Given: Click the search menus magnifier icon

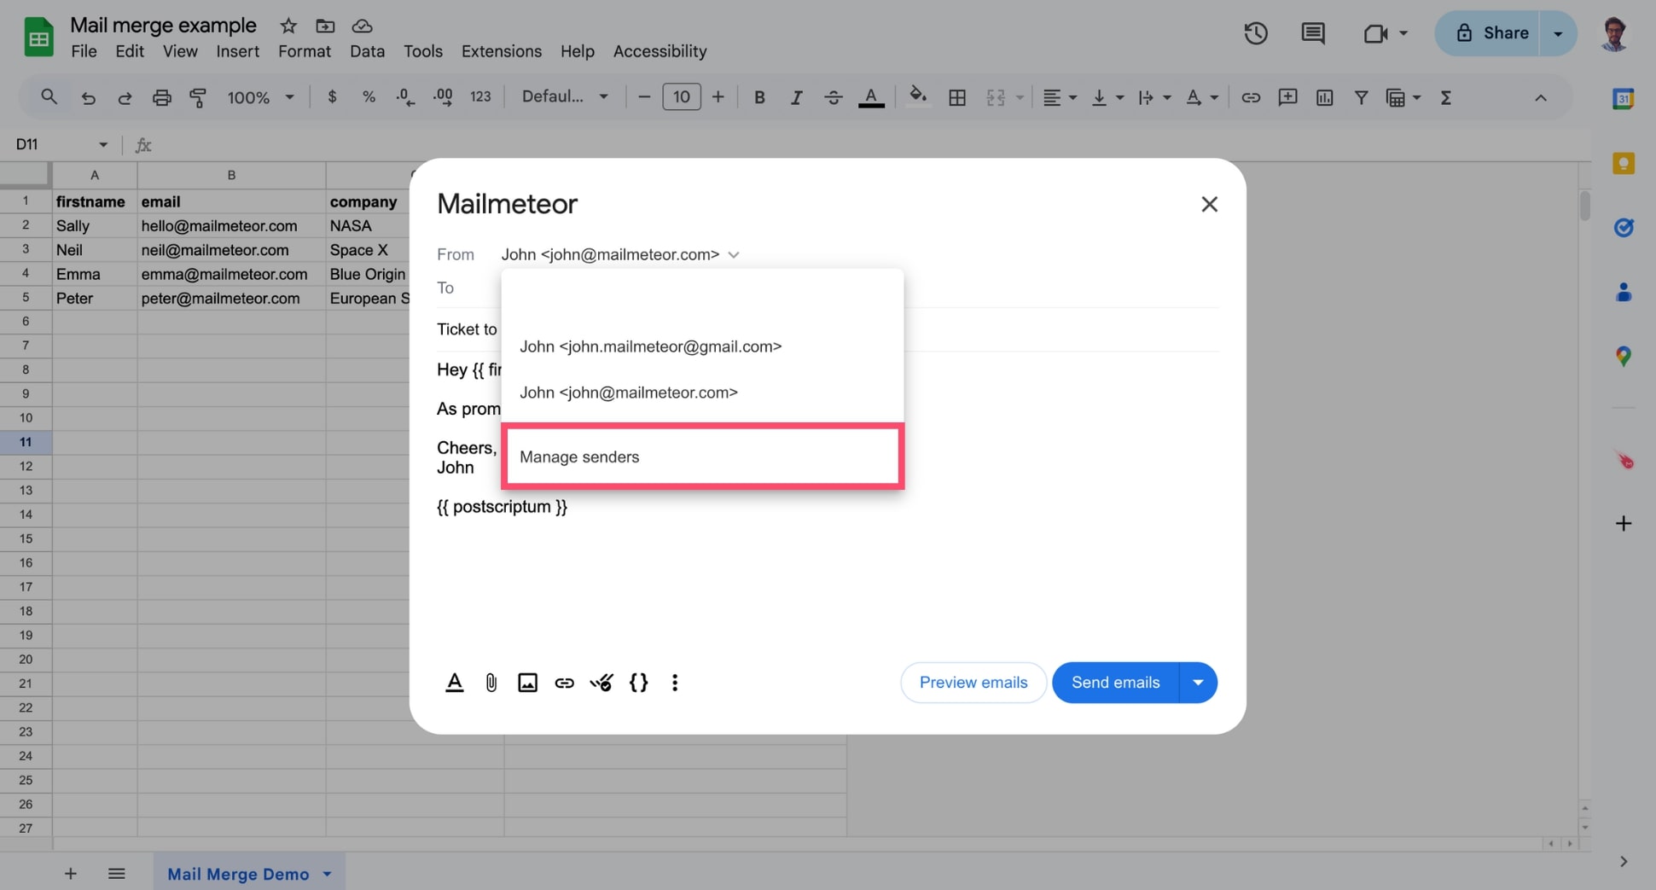Looking at the screenshot, I should (49, 97).
